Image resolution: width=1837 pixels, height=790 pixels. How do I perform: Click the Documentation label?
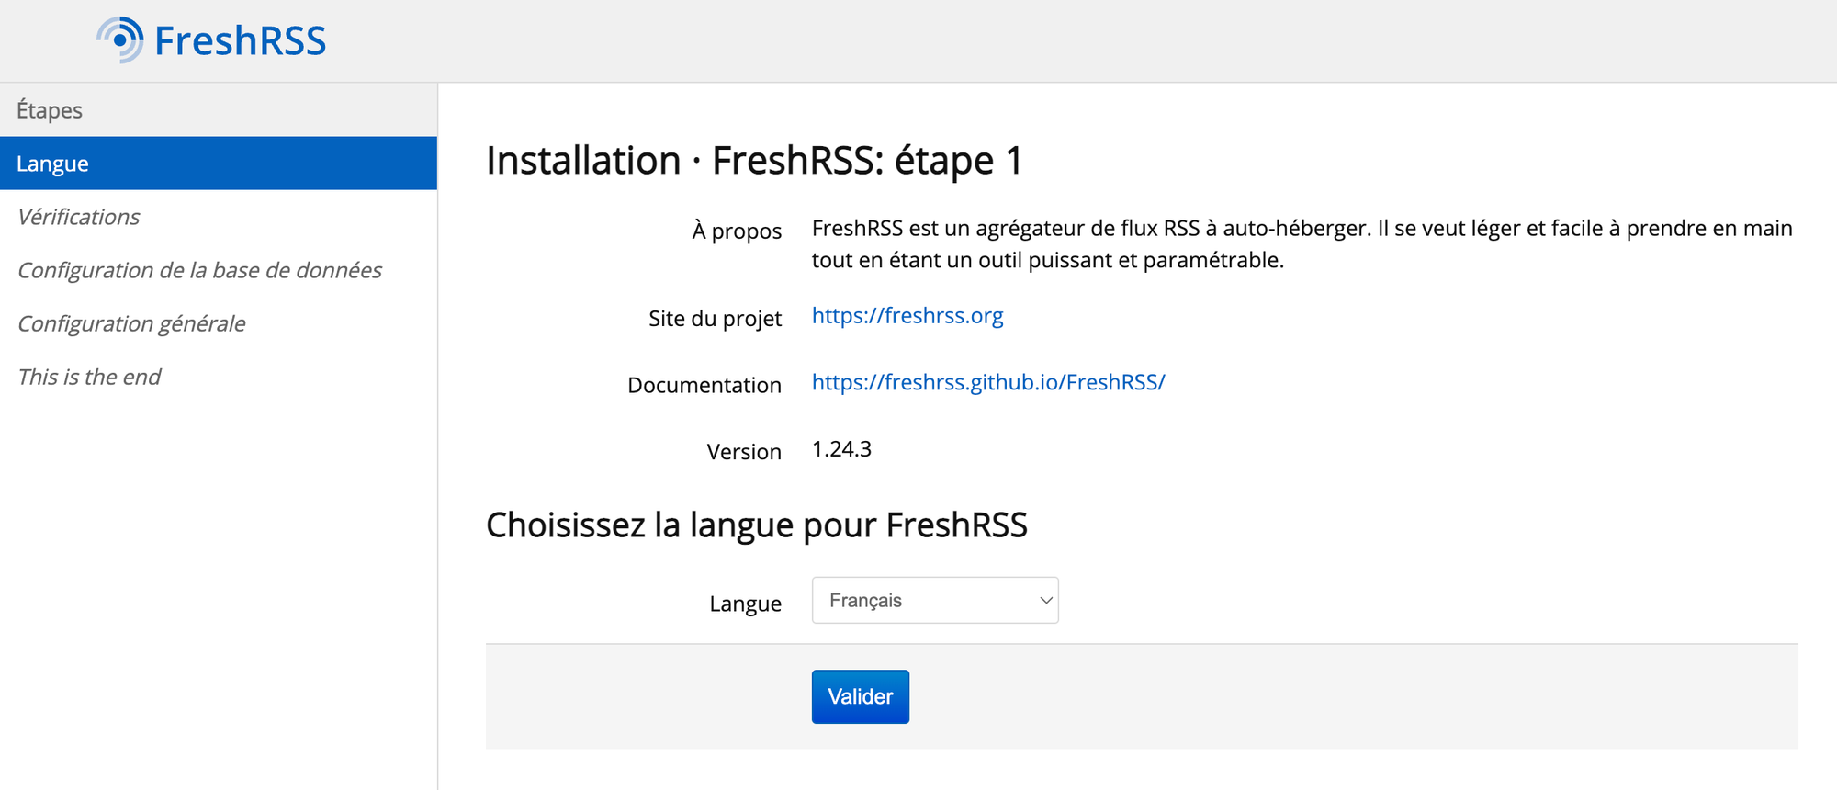click(704, 385)
